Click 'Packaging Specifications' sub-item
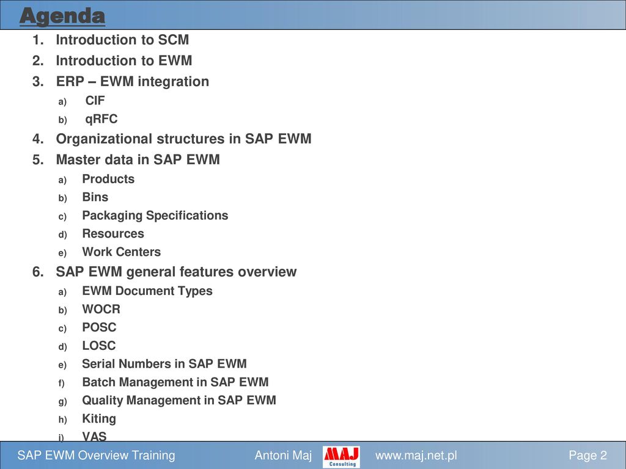 [155, 216]
